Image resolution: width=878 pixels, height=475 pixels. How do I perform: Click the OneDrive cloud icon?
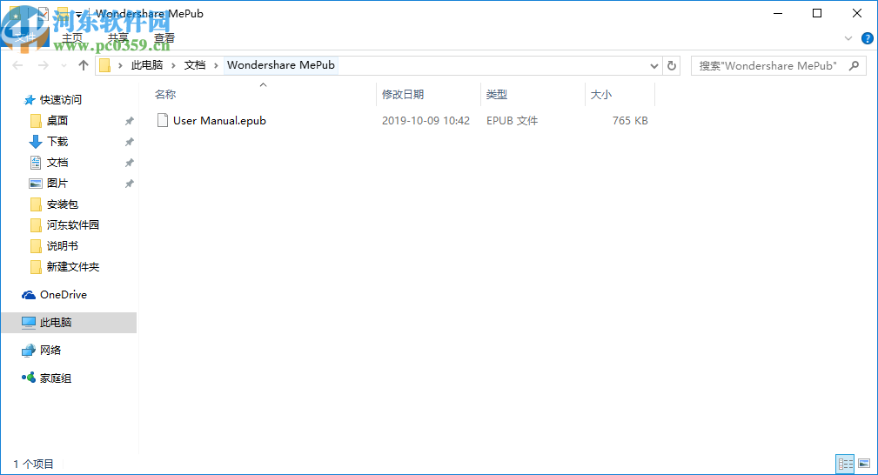(29, 295)
